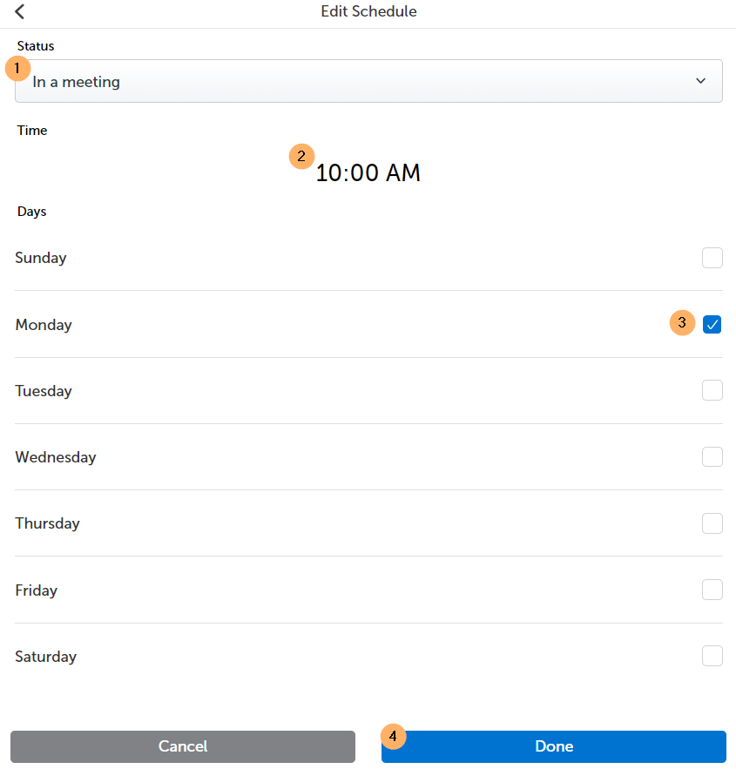Select the 'In a meeting' status field
Image resolution: width=736 pixels, height=769 pixels.
click(368, 81)
